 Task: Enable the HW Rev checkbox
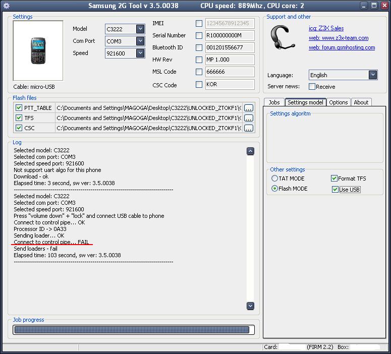coord(199,60)
